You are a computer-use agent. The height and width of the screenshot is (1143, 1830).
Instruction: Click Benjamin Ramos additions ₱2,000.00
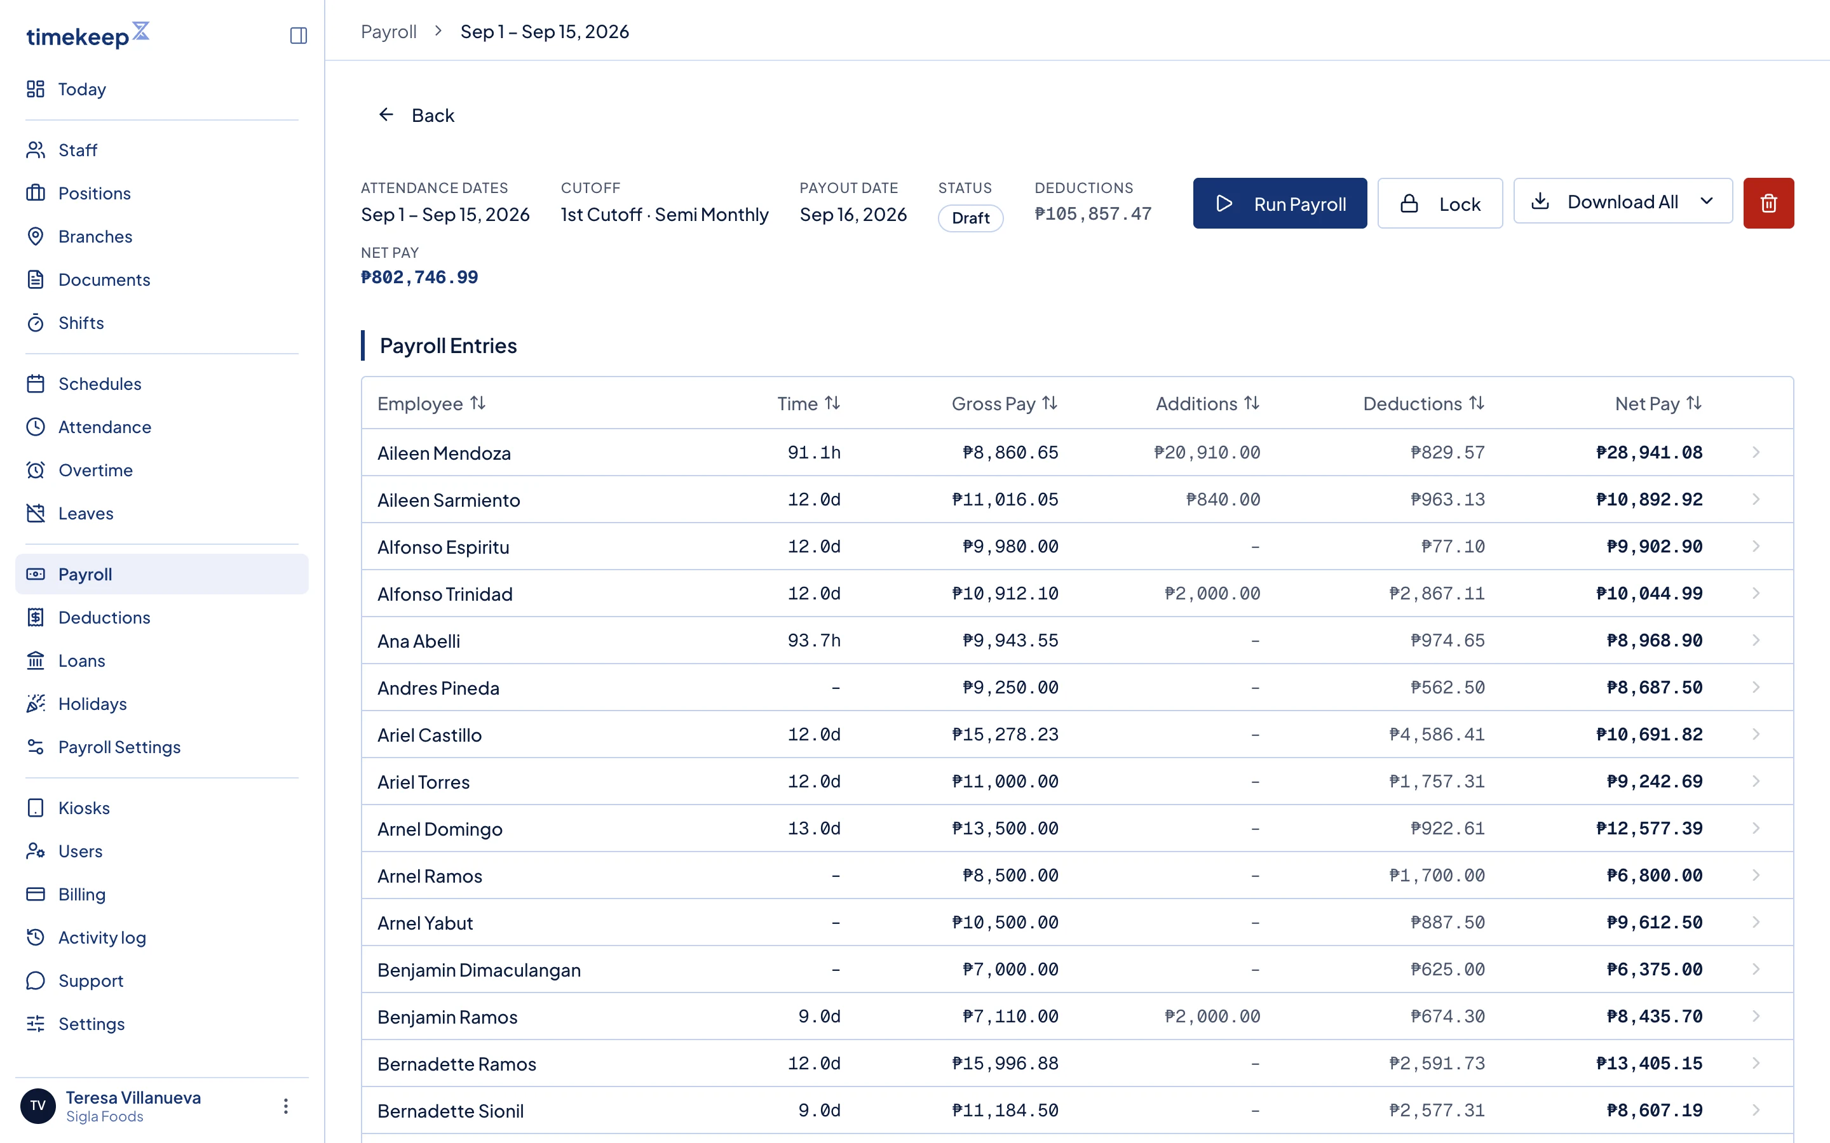(1212, 1016)
